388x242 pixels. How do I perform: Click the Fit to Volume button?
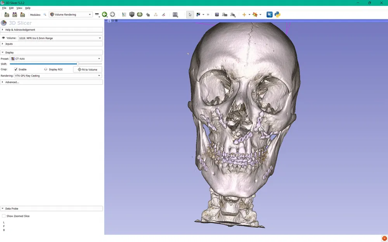[x=88, y=70]
